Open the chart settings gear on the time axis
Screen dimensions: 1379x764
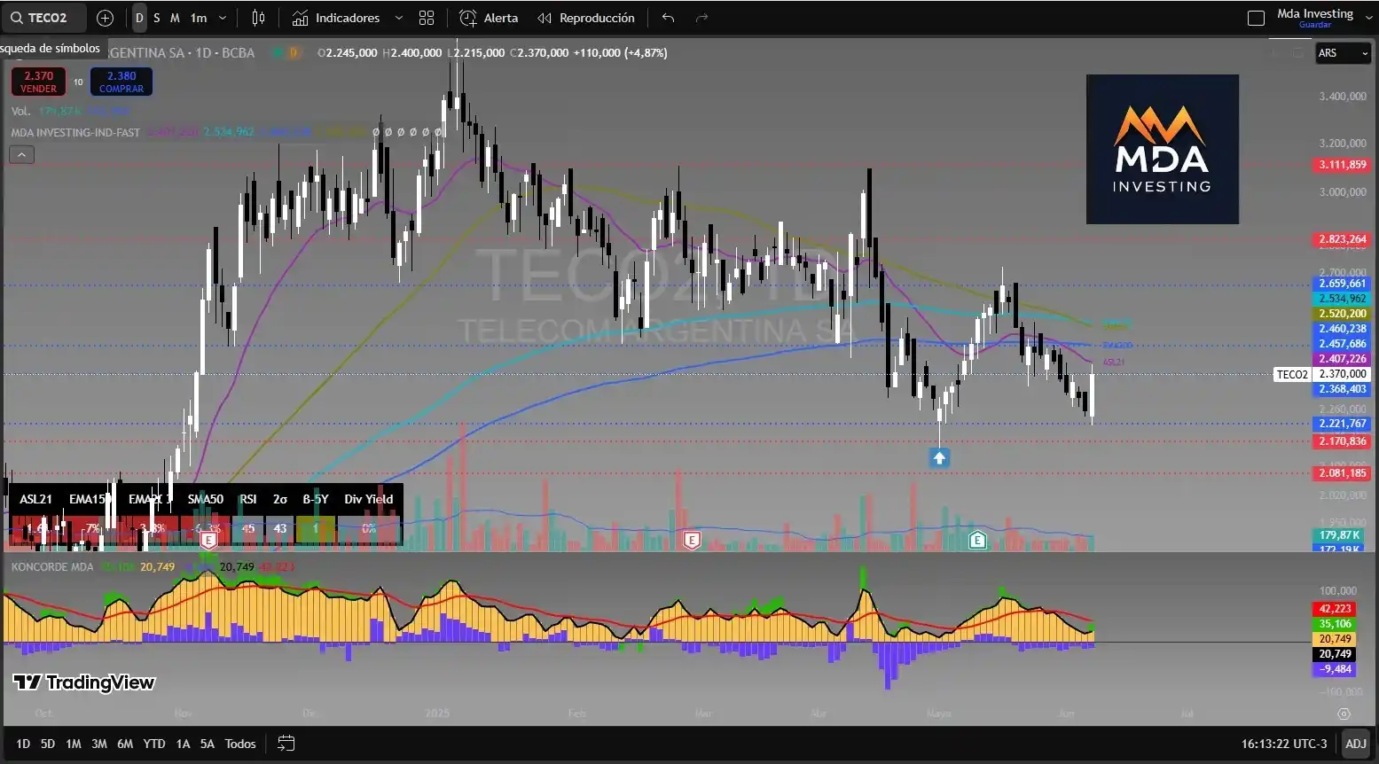(x=1344, y=713)
